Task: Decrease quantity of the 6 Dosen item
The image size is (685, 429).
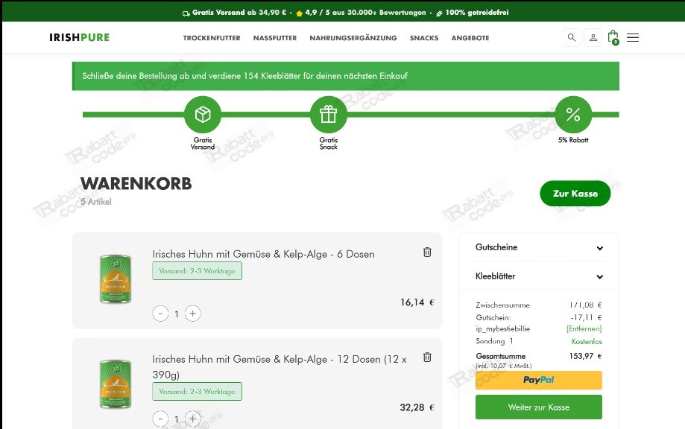Action: click(x=160, y=314)
